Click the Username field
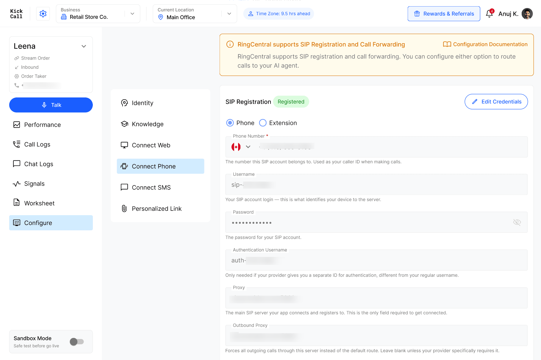 pyautogui.click(x=376, y=184)
